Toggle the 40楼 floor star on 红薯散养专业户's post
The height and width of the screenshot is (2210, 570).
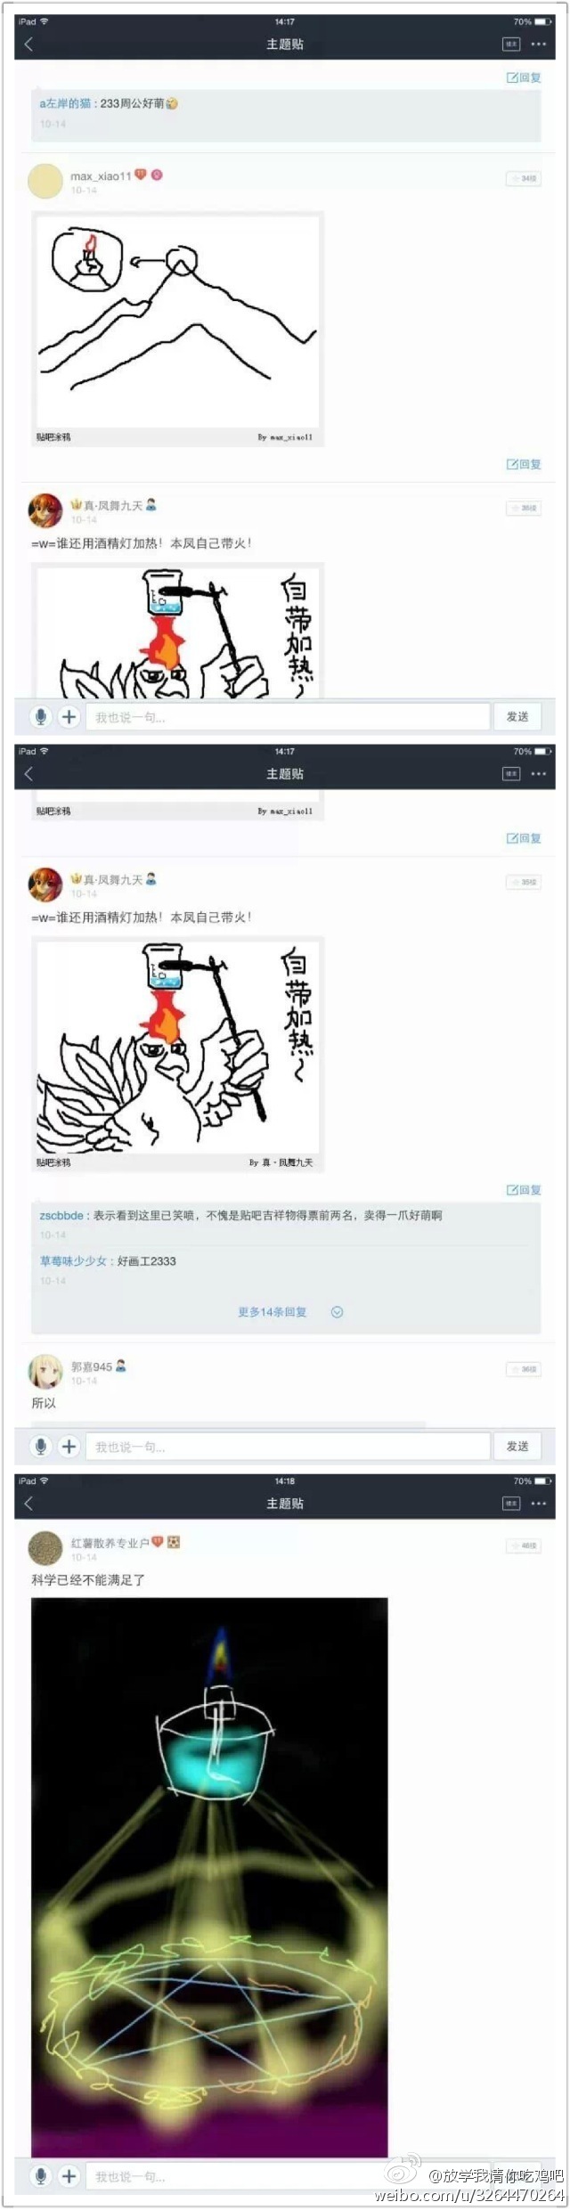pyautogui.click(x=524, y=1545)
